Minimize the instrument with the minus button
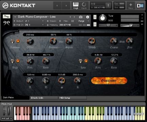The height and width of the screenshot is (122, 147). tap(142, 18)
